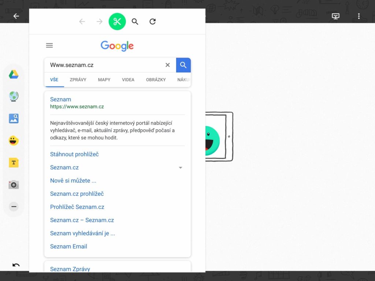Open the camera tool
The image size is (375, 281).
coord(14,185)
